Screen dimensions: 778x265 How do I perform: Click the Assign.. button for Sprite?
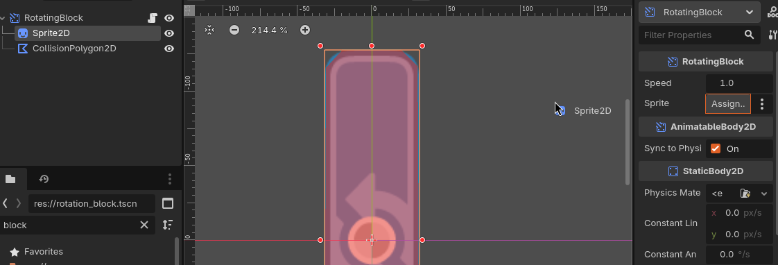[728, 104]
